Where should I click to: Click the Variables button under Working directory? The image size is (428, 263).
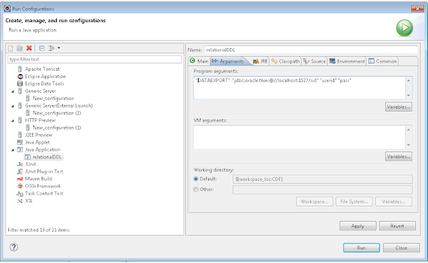click(393, 202)
